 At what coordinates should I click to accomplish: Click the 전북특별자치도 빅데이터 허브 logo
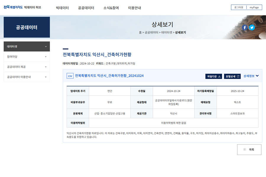22,7
